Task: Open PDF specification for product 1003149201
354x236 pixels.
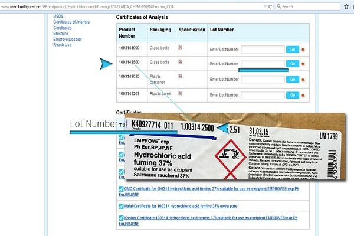Action: [x=180, y=93]
